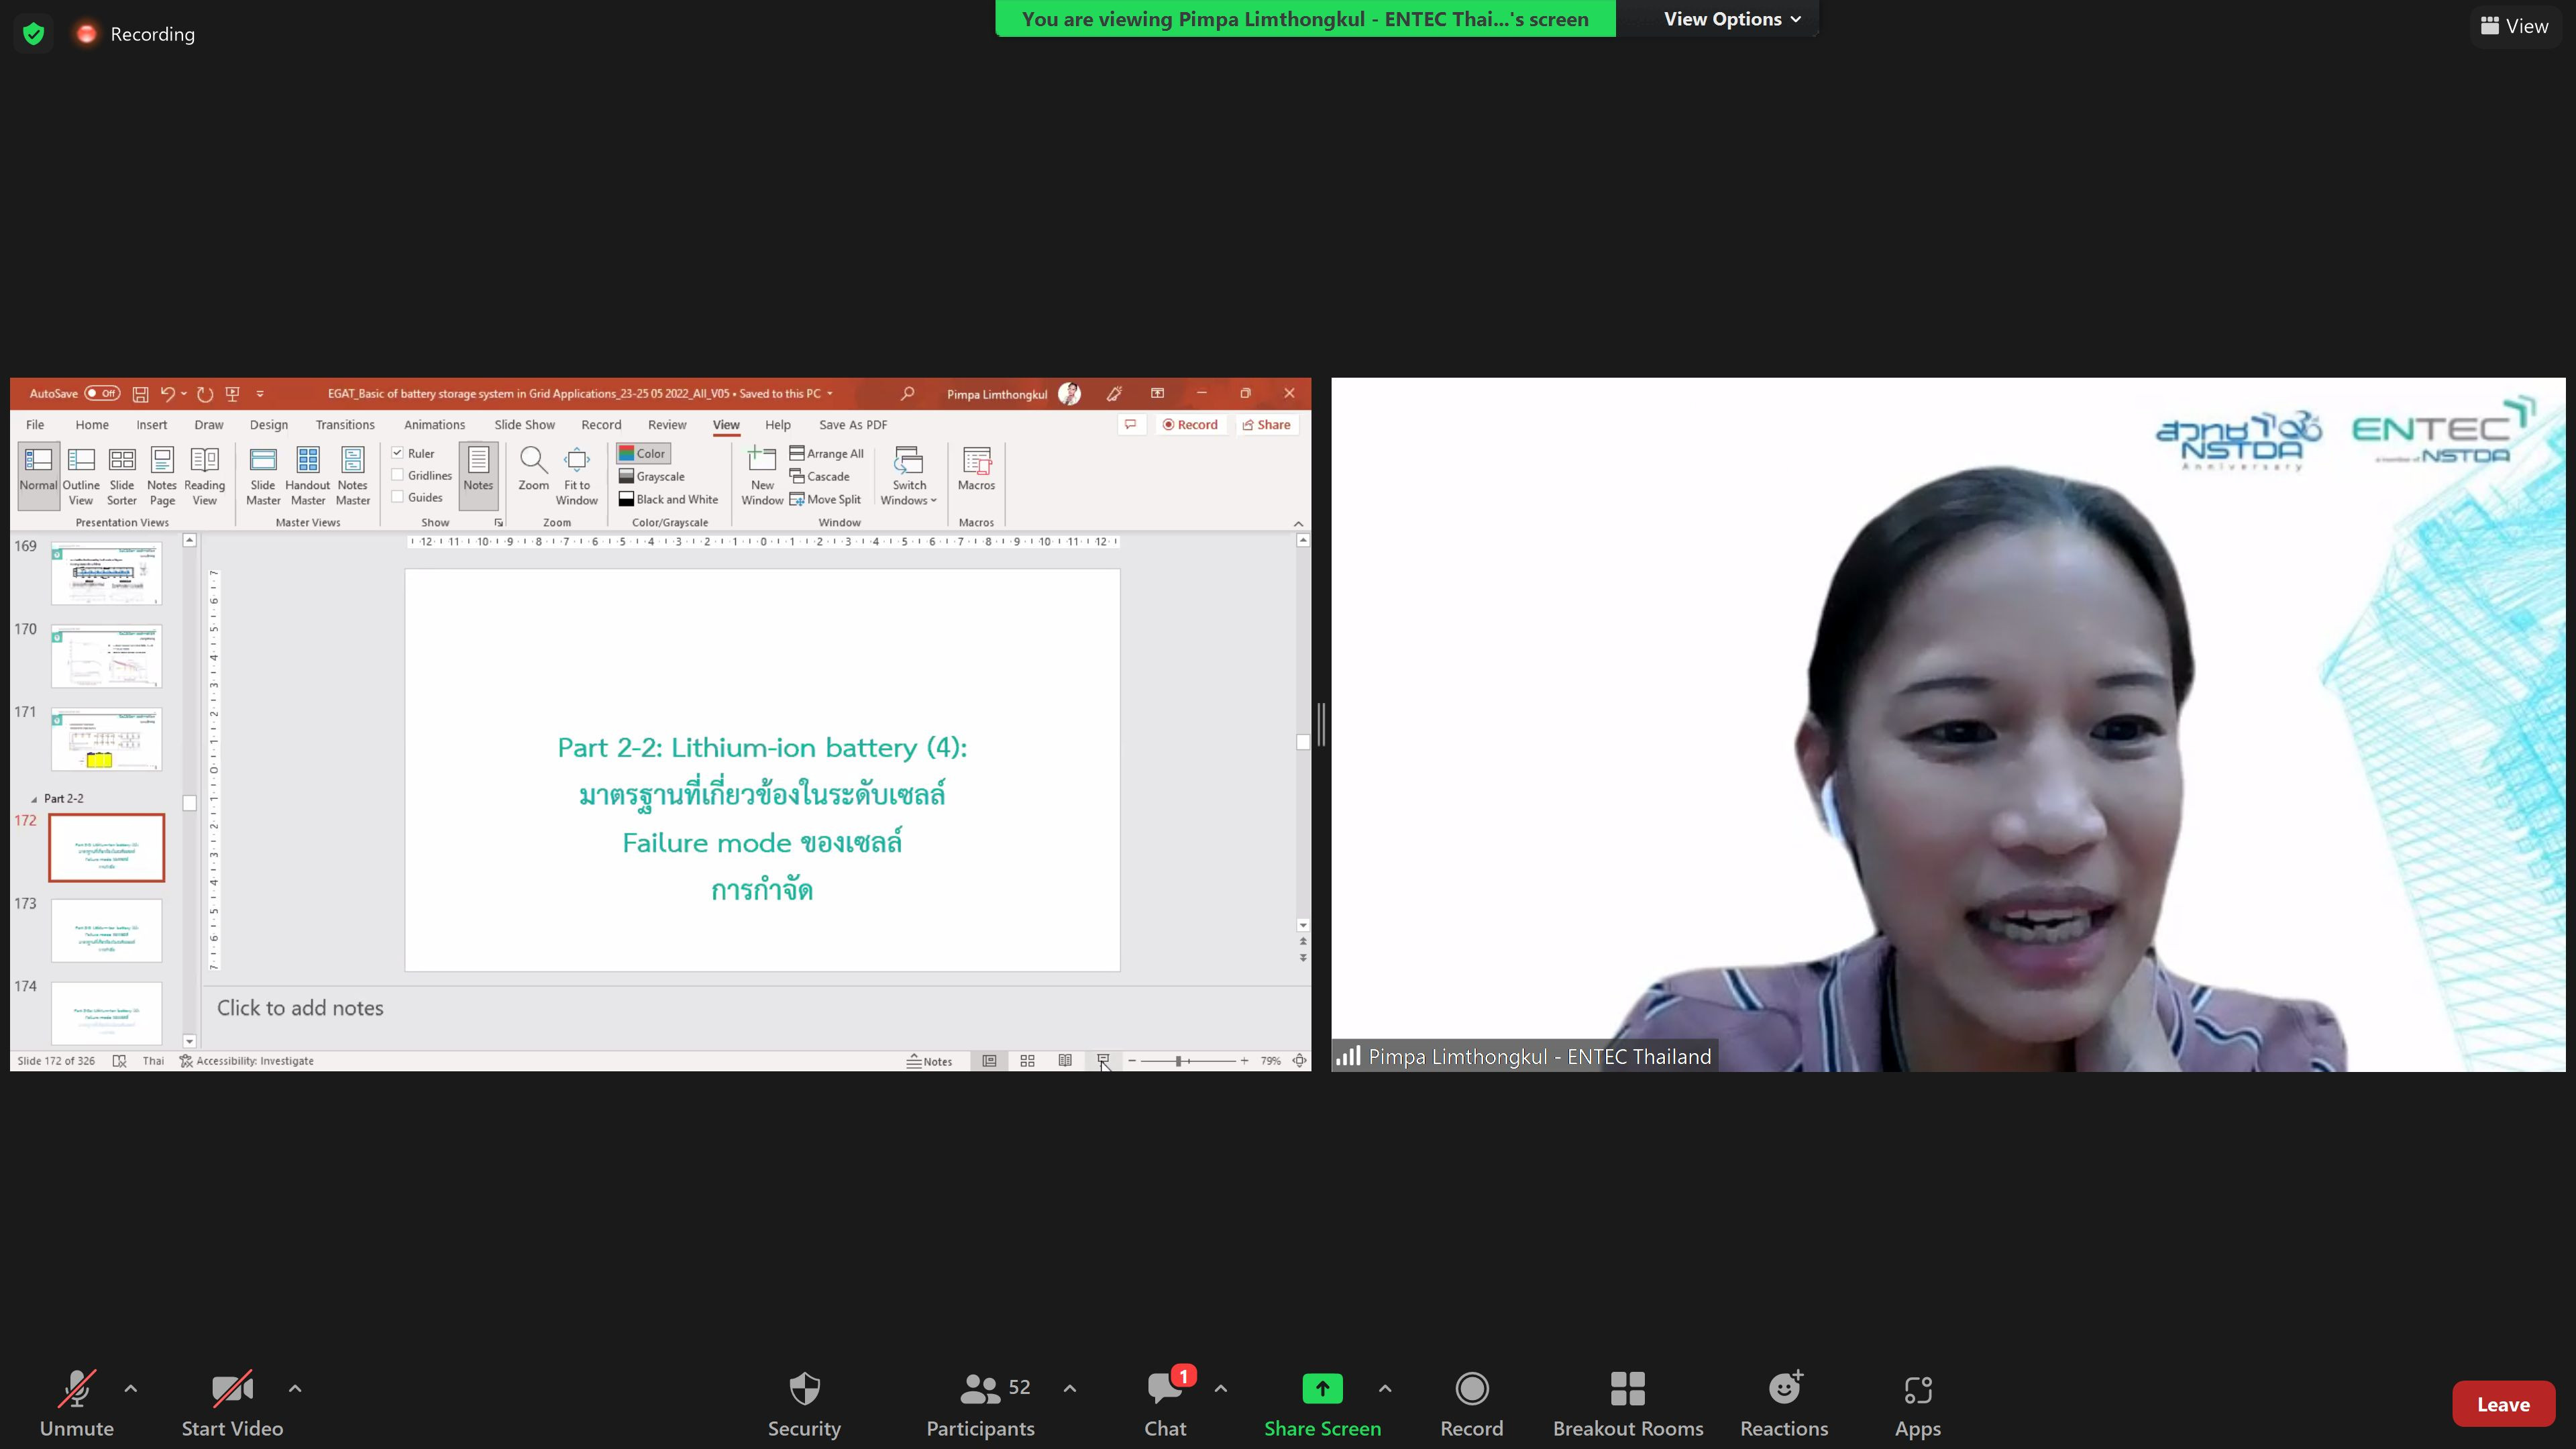
Task: Expand audio options arrow next to Unmute
Action: (x=131, y=1388)
